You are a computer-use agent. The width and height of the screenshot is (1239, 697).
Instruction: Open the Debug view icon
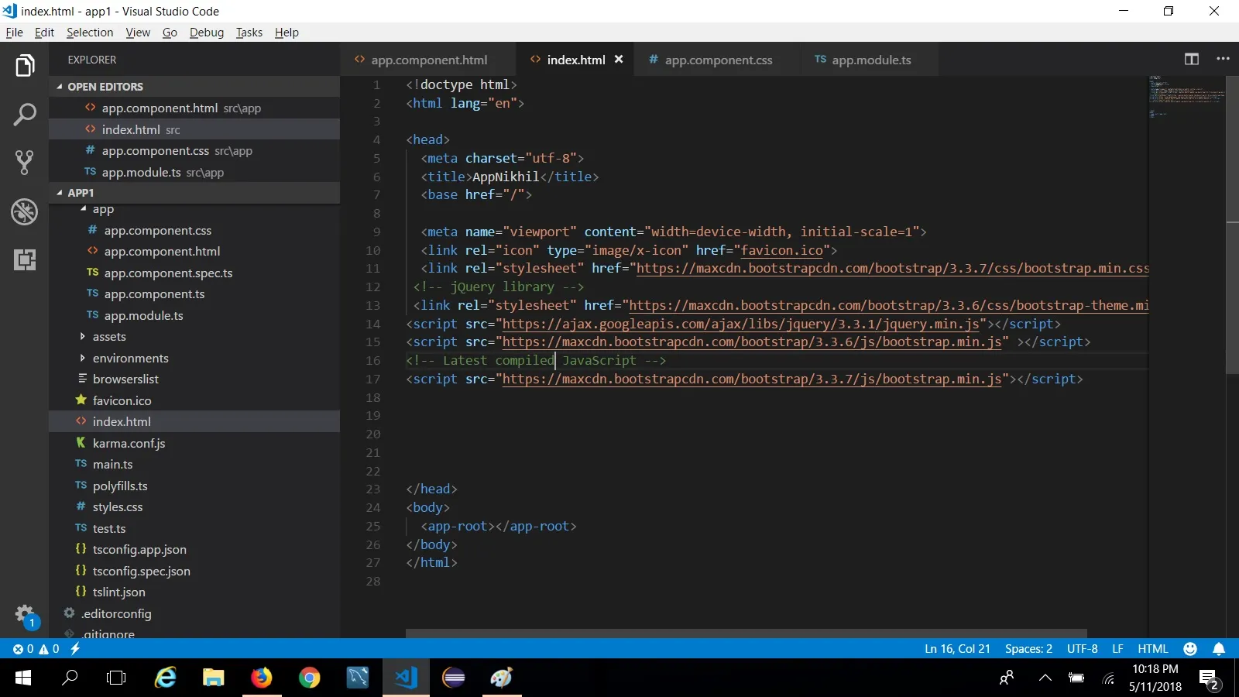click(x=25, y=211)
